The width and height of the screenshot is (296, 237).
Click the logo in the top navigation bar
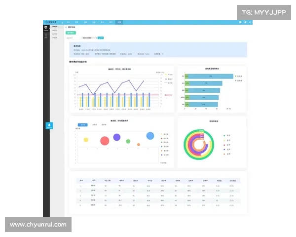pos(49,22)
